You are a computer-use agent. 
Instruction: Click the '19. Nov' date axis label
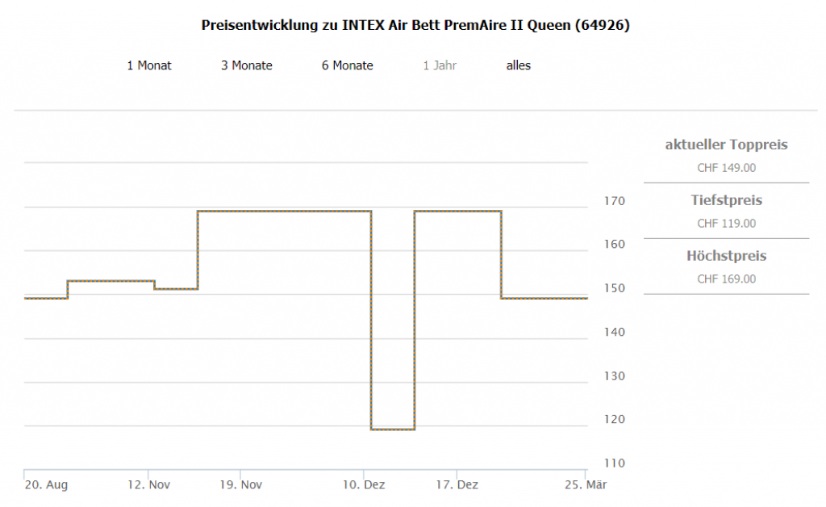pyautogui.click(x=242, y=485)
